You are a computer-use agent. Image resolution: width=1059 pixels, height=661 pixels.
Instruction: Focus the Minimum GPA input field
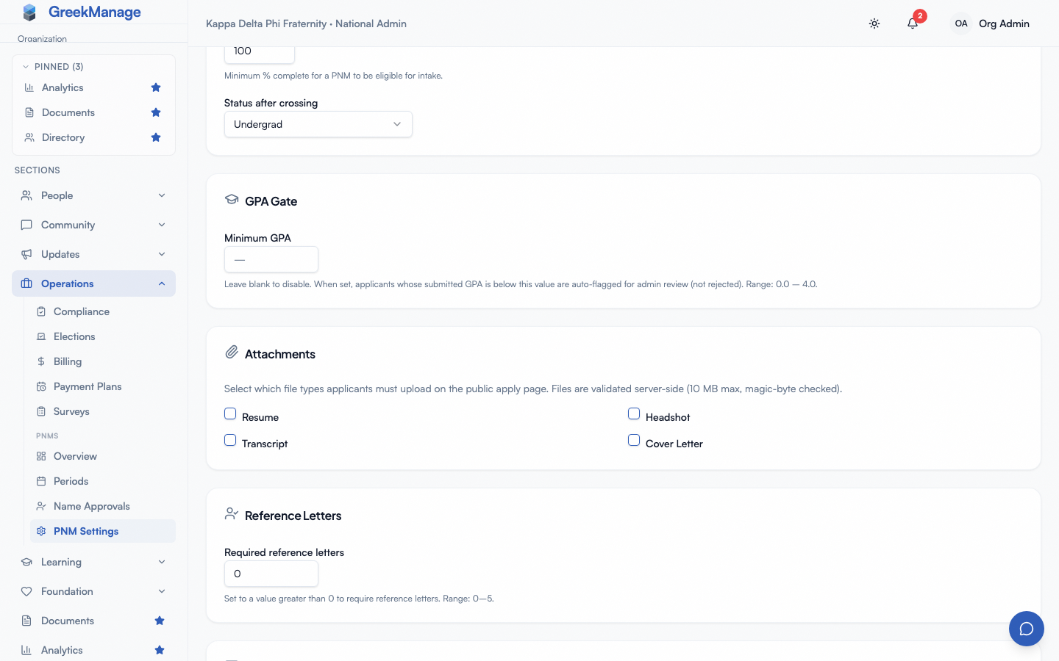271,259
